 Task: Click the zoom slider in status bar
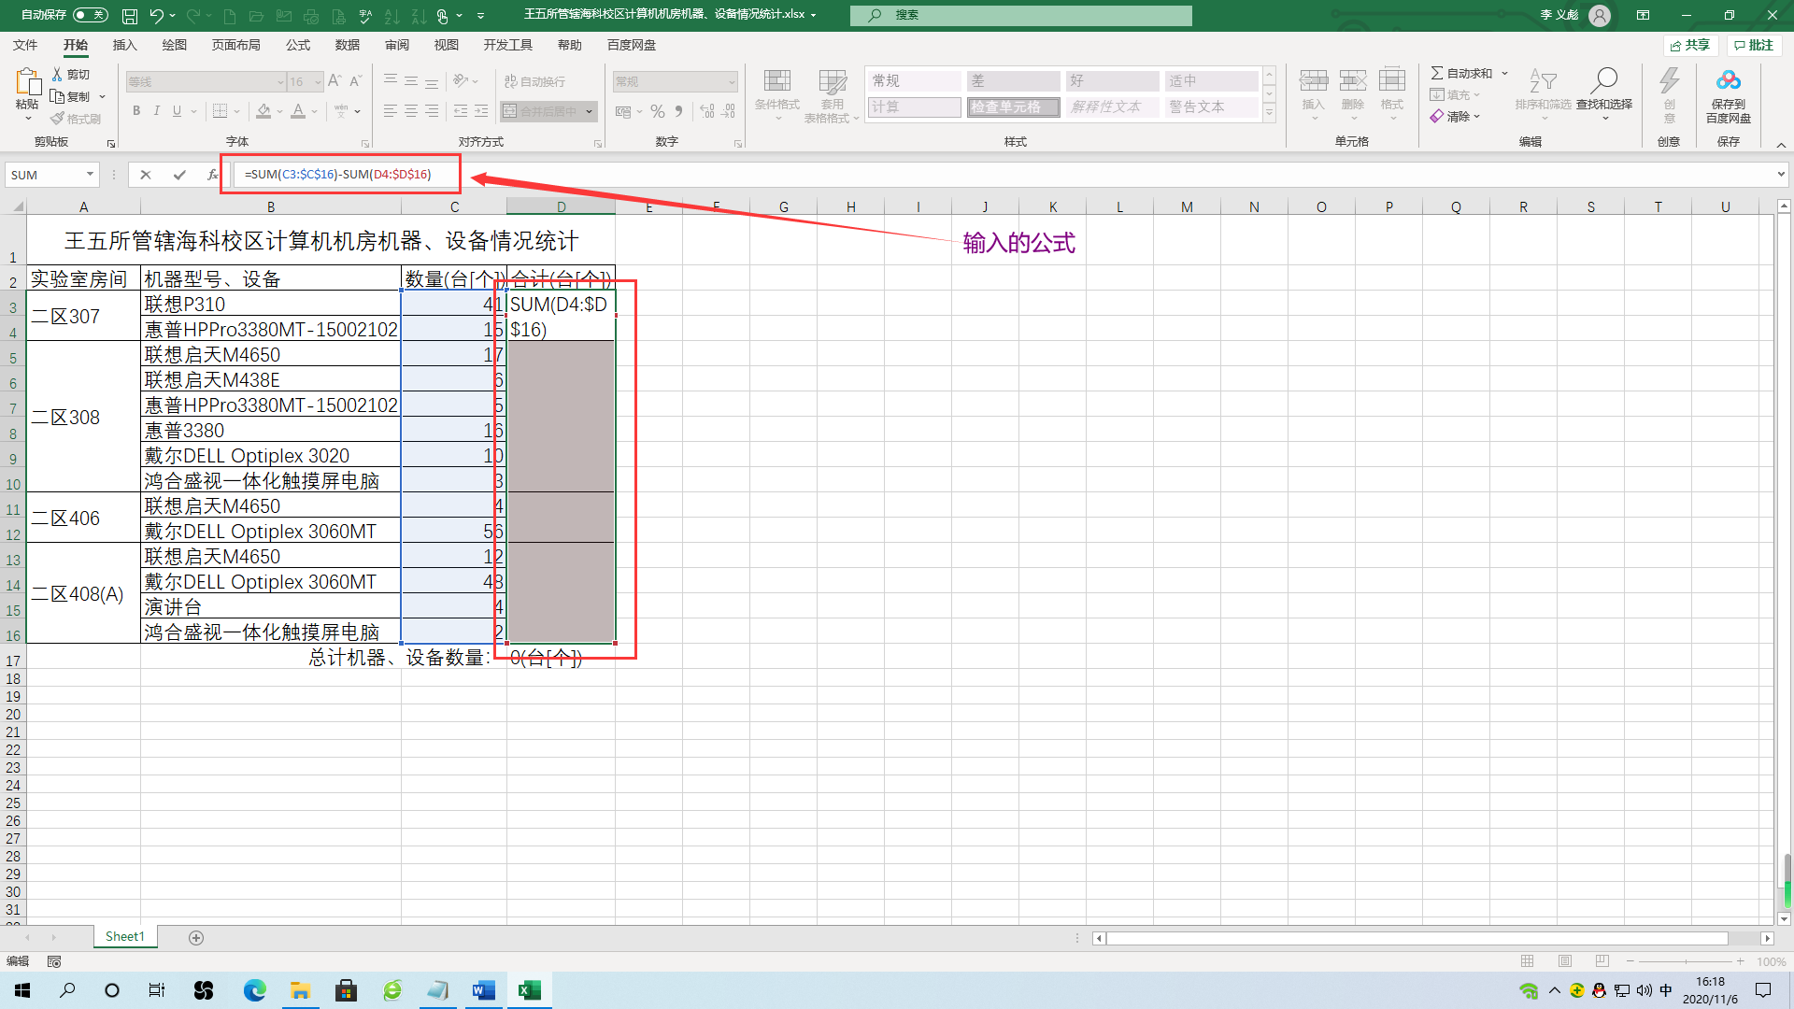(1686, 961)
